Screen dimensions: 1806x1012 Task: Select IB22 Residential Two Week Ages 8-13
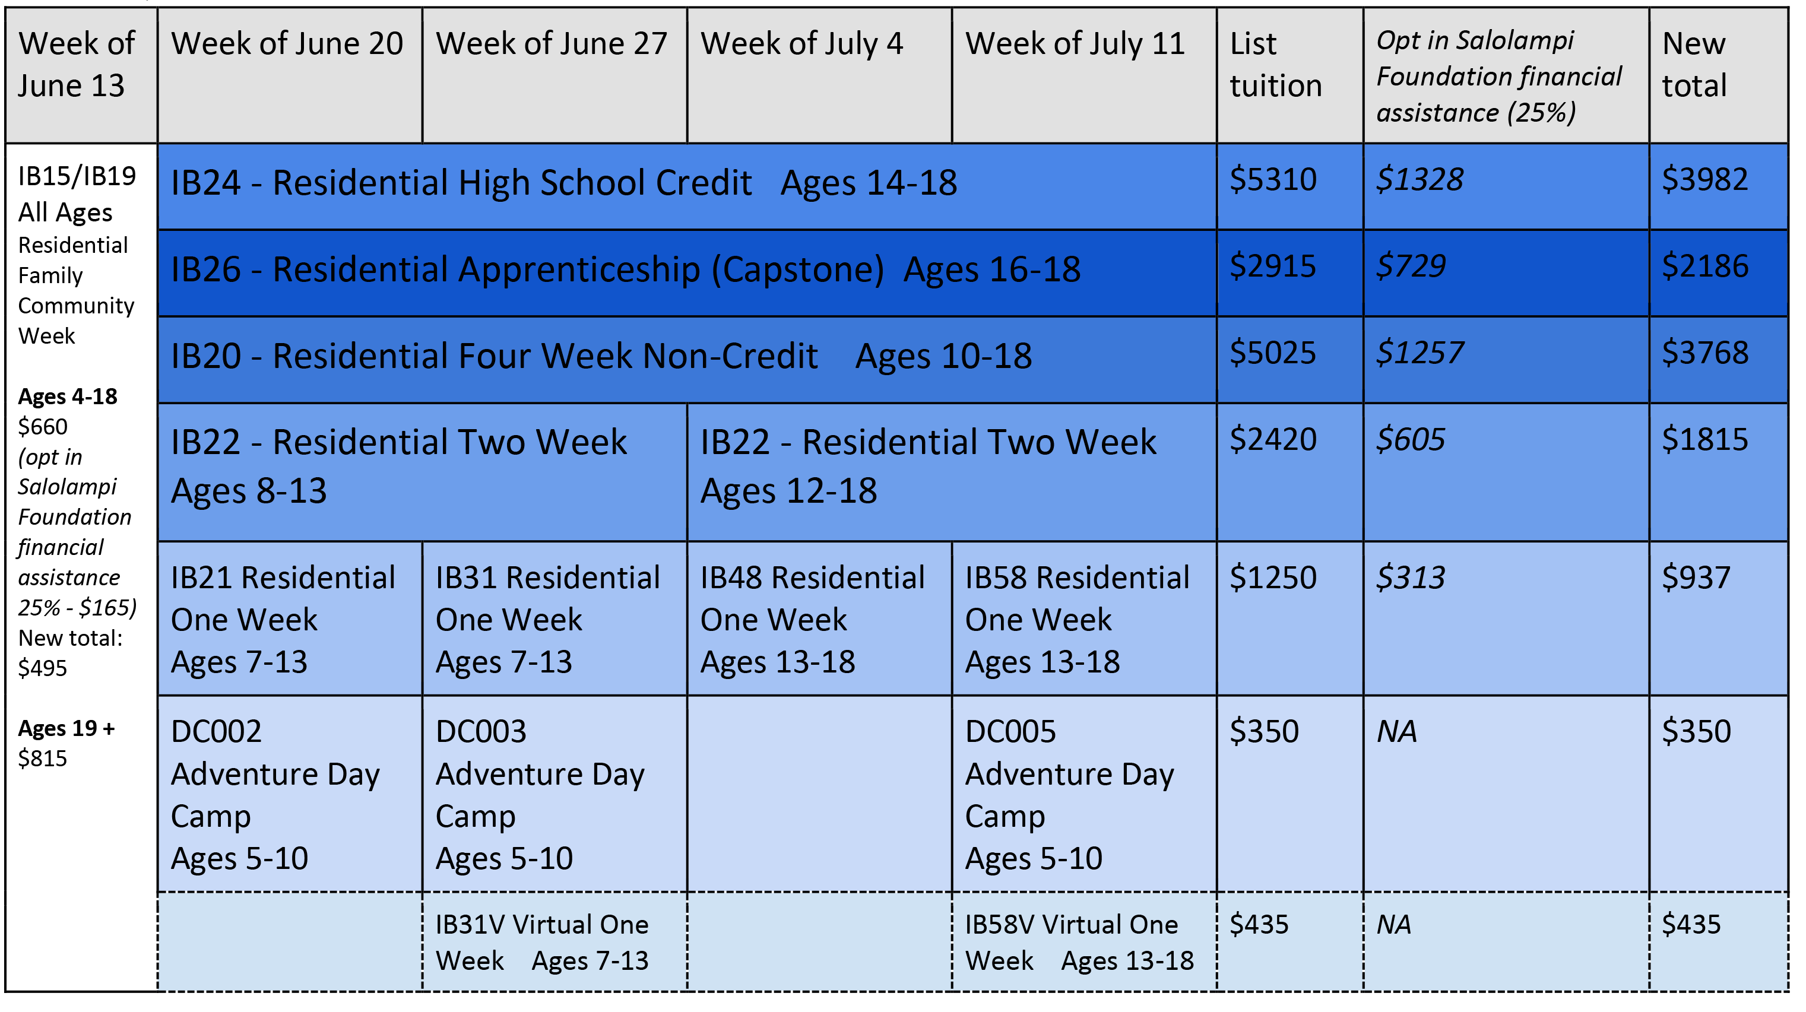pyautogui.click(x=400, y=466)
